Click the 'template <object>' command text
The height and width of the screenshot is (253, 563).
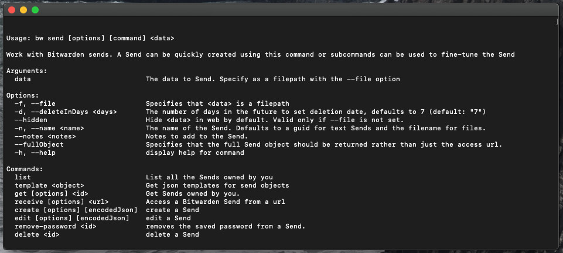49,185
